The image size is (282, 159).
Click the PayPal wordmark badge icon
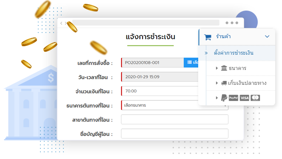tap(234, 98)
